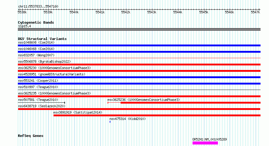
Task: Click the 5543k ruler tick label
Action: click(152, 12)
